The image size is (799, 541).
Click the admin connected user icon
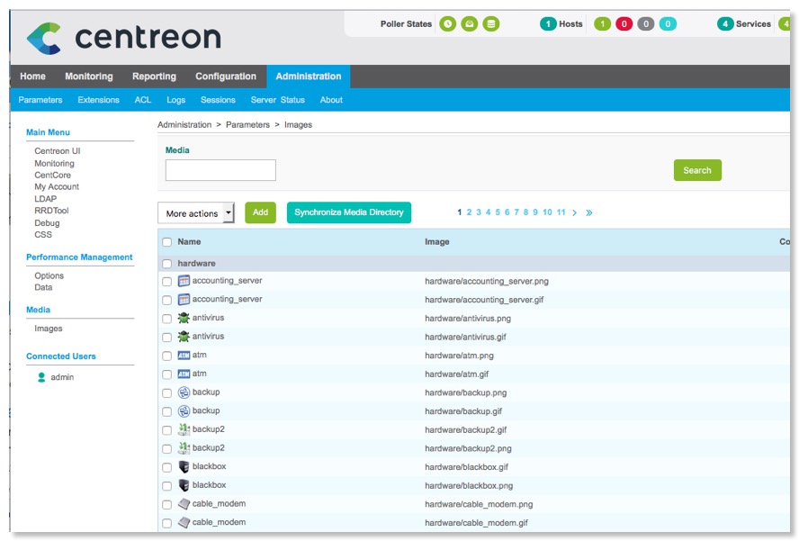tap(41, 377)
